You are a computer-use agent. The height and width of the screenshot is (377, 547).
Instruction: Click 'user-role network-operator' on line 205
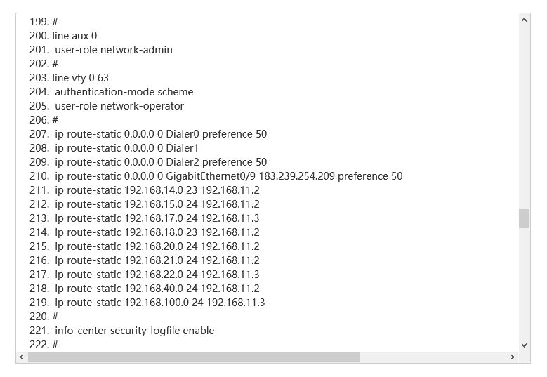coord(119,106)
